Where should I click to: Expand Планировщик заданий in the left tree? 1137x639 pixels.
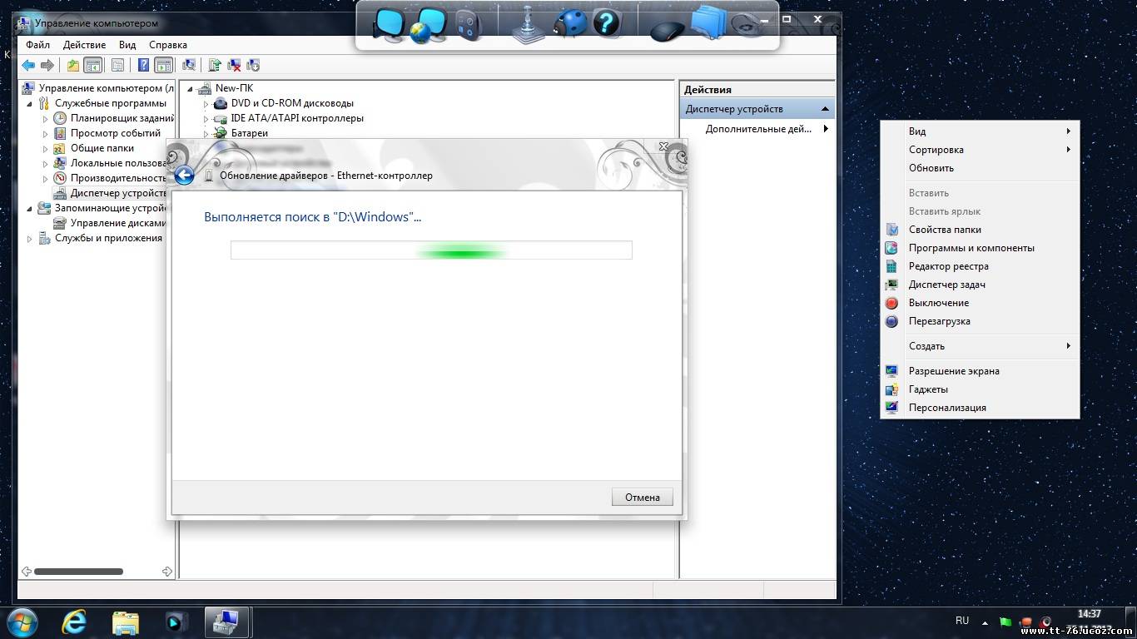point(46,119)
